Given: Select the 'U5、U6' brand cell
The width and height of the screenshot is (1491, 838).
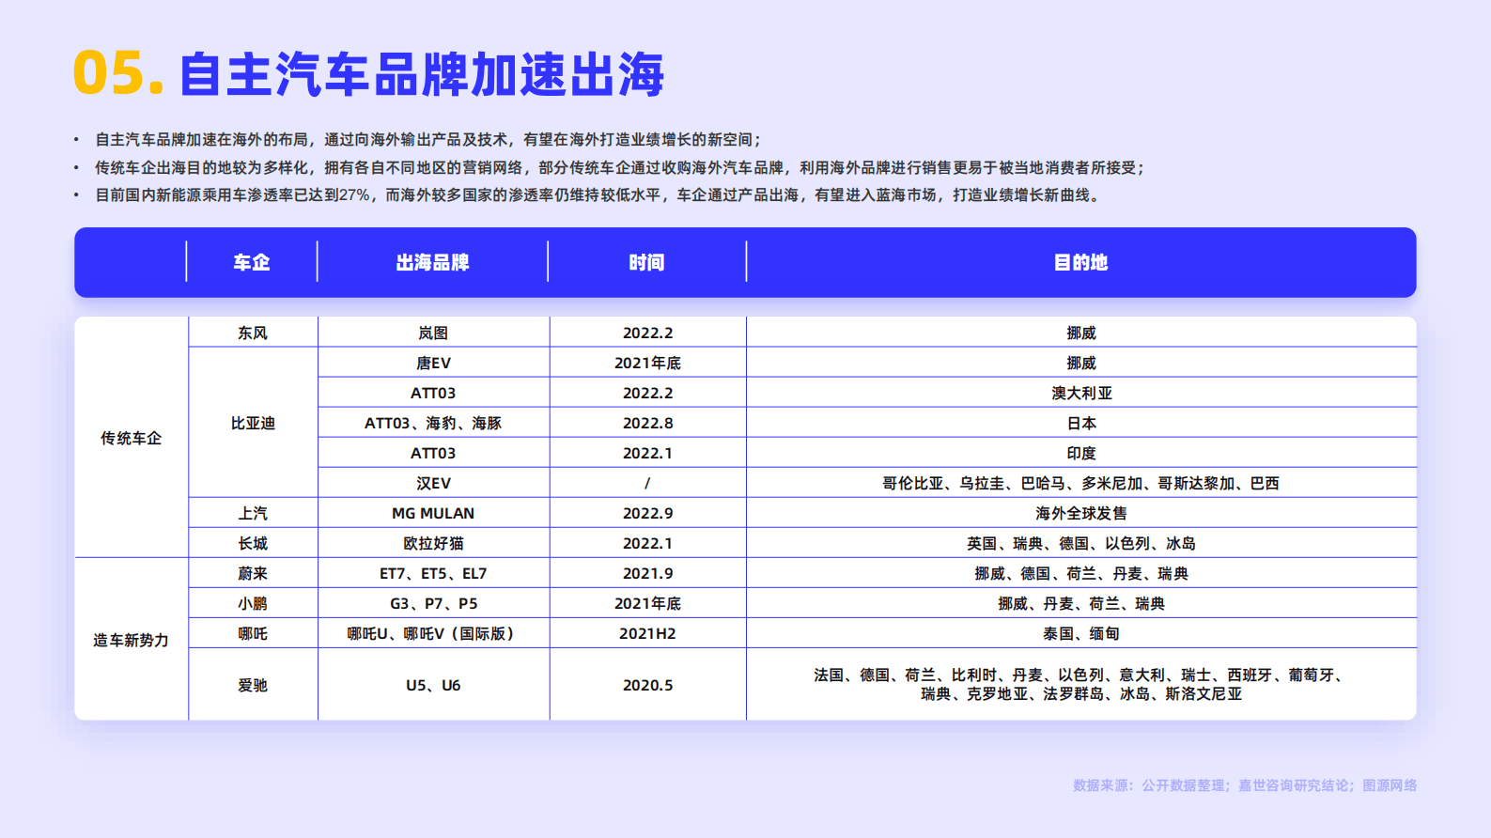Looking at the screenshot, I should coord(433,685).
